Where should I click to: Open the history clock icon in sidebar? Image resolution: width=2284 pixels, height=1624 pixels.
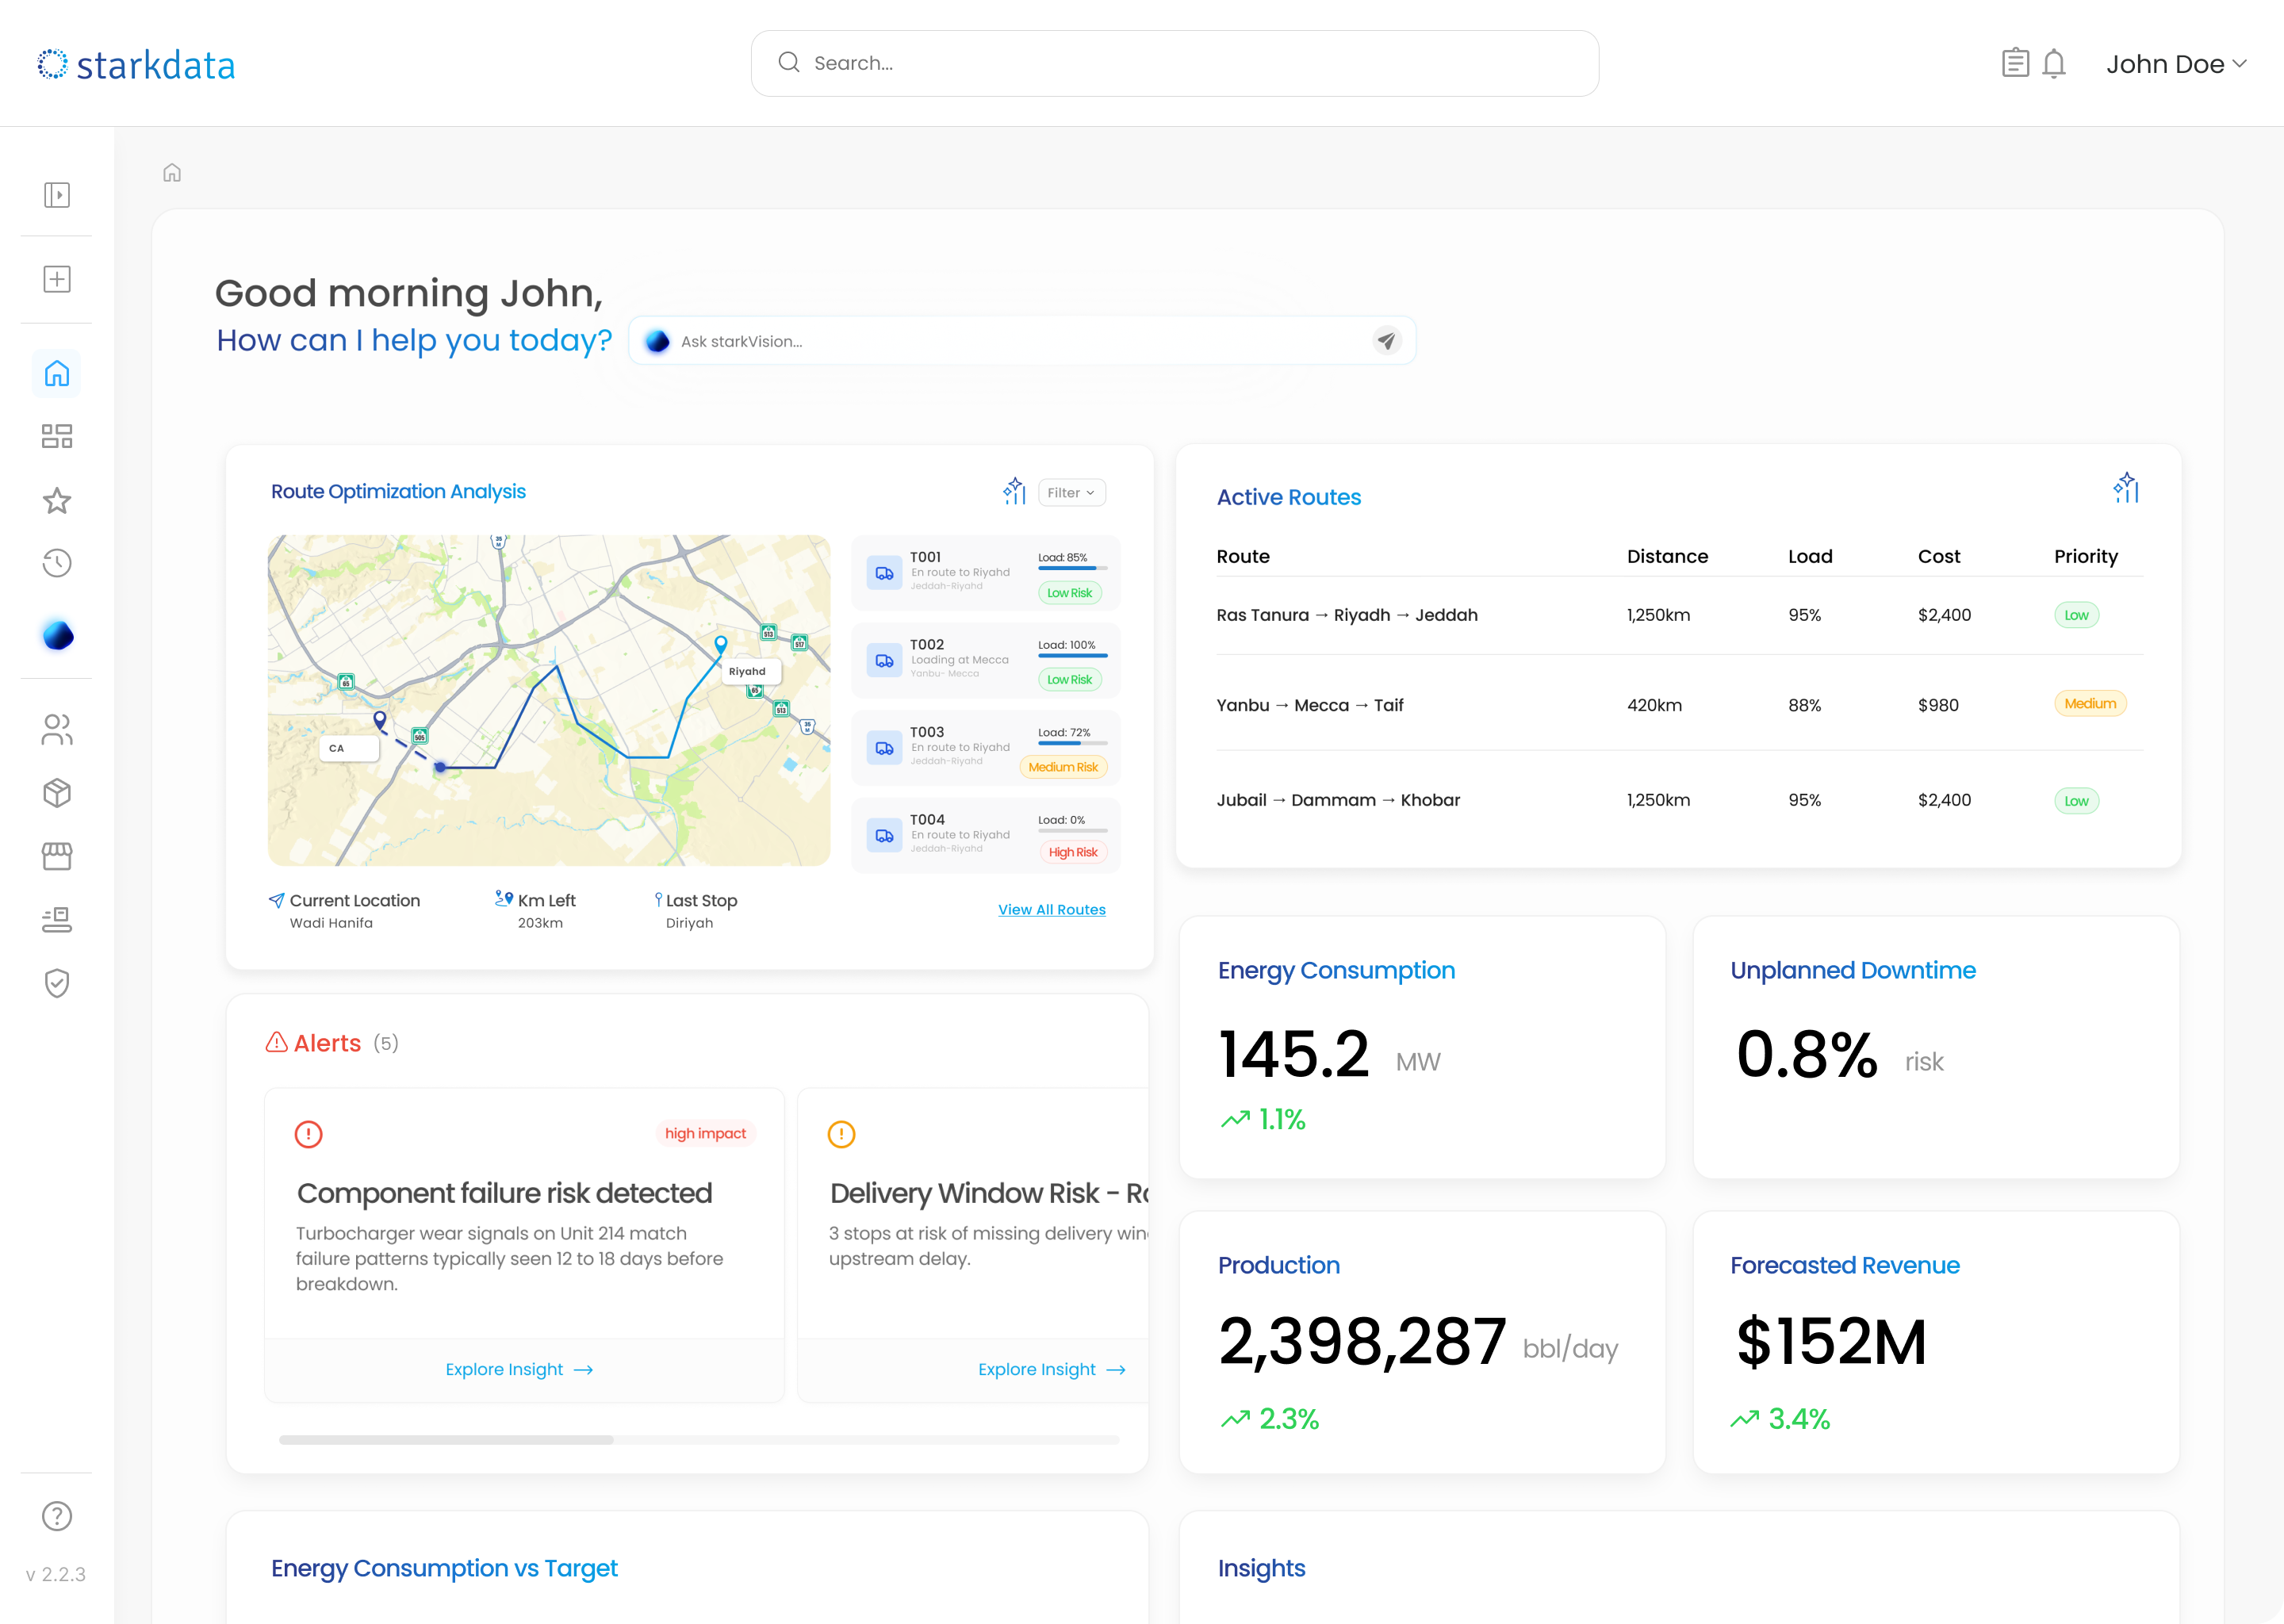coord(57,563)
